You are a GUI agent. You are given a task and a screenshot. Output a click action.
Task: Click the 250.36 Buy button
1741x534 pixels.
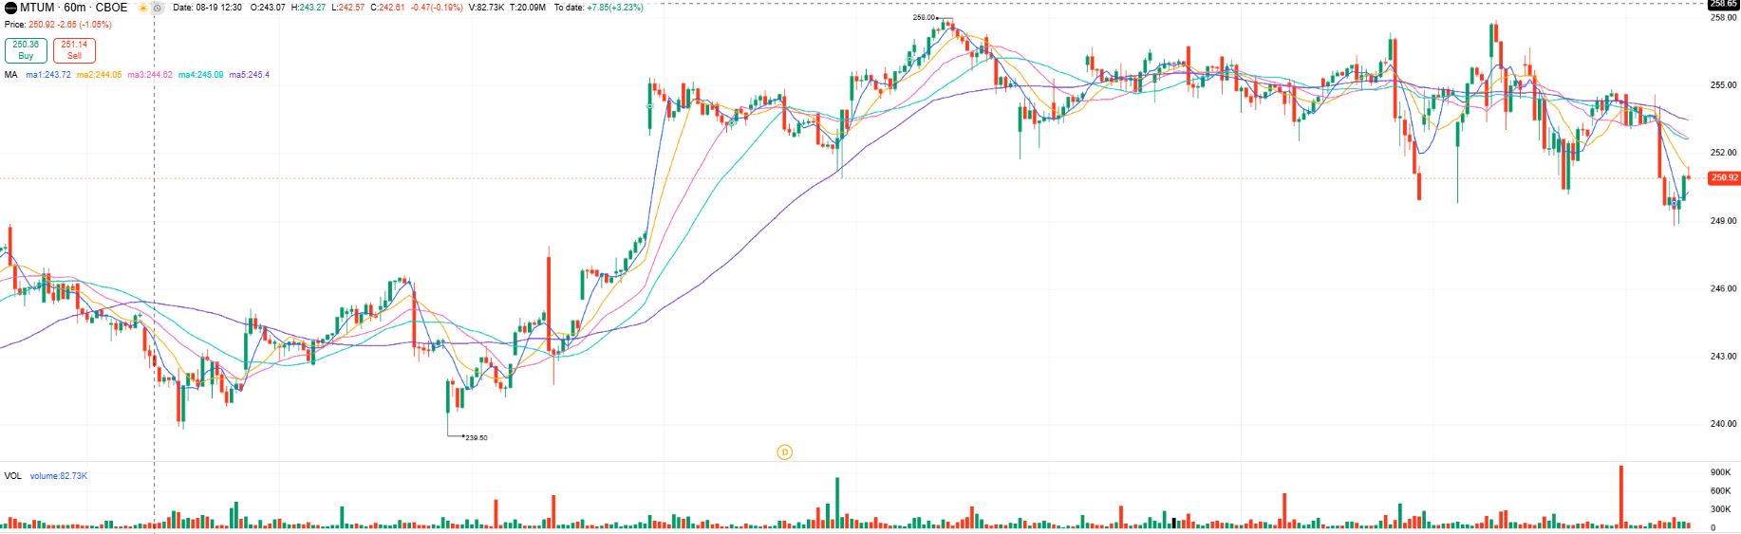tap(26, 50)
